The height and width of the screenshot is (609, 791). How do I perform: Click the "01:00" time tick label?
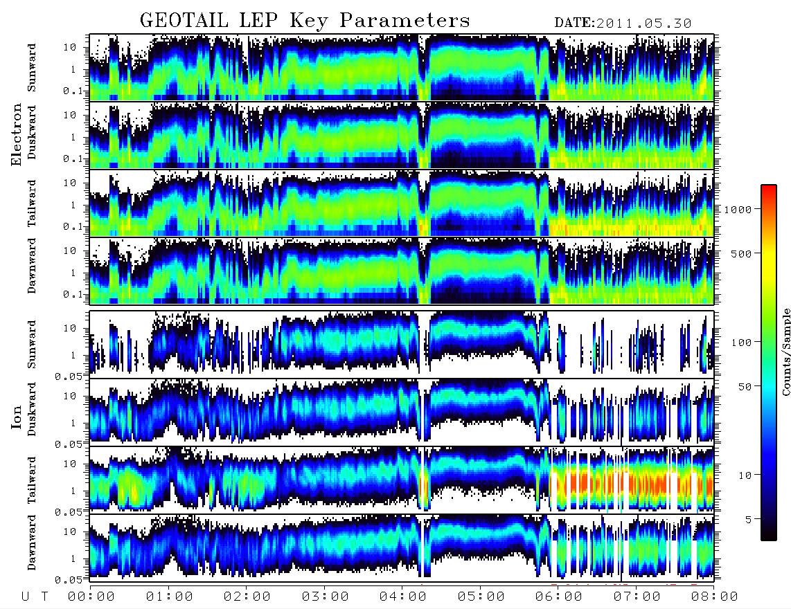point(170,597)
